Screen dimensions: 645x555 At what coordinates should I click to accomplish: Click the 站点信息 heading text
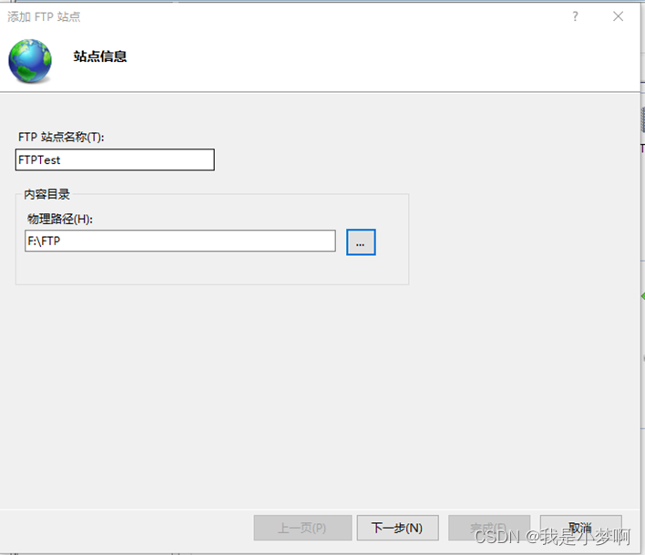(x=100, y=57)
